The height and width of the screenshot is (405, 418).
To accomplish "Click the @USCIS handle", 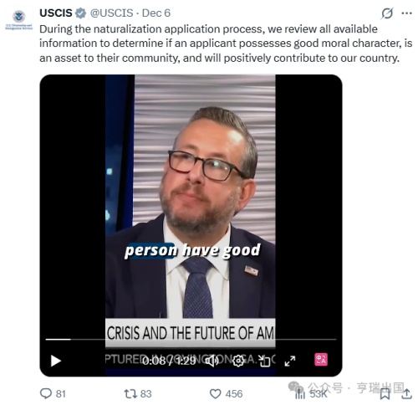I will click(111, 13).
